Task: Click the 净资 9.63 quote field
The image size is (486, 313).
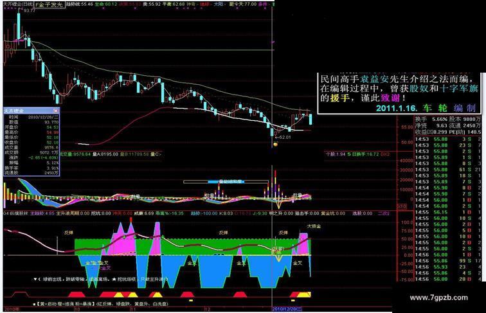Action: coord(431,125)
